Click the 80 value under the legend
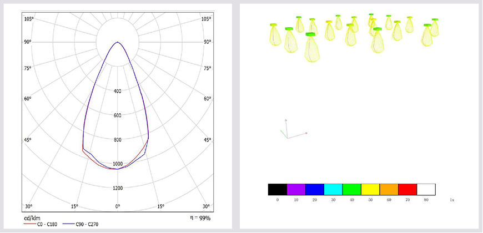Viewport: 483px width, 233px height. 426,200
